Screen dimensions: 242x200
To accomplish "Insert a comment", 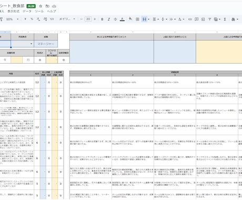I will click(x=196, y=19).
